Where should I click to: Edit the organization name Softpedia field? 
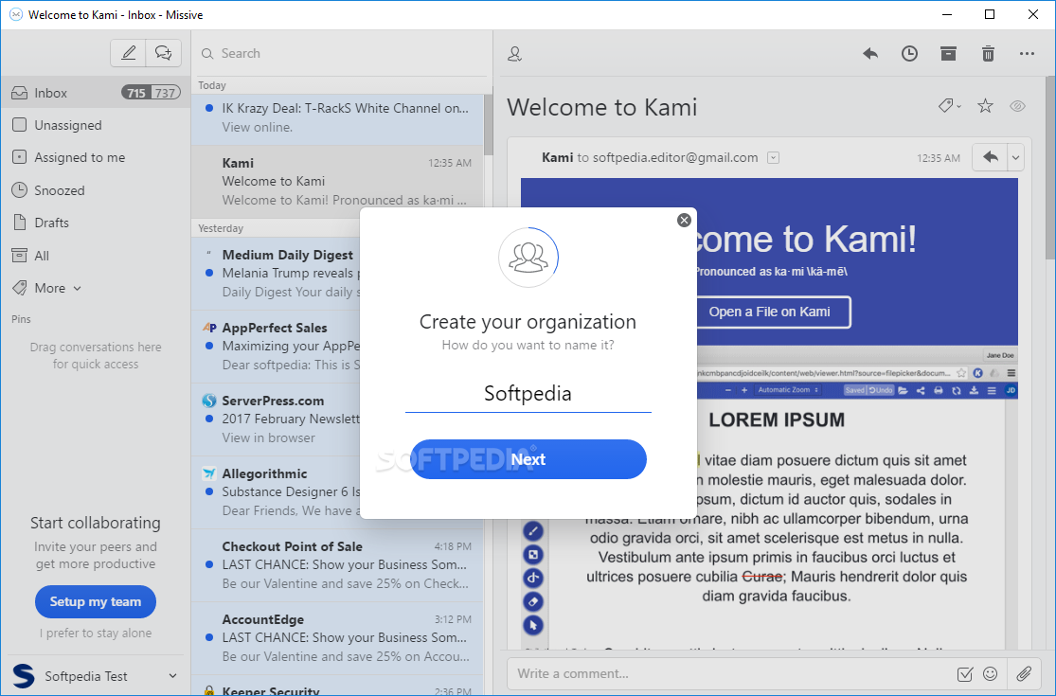click(x=528, y=393)
